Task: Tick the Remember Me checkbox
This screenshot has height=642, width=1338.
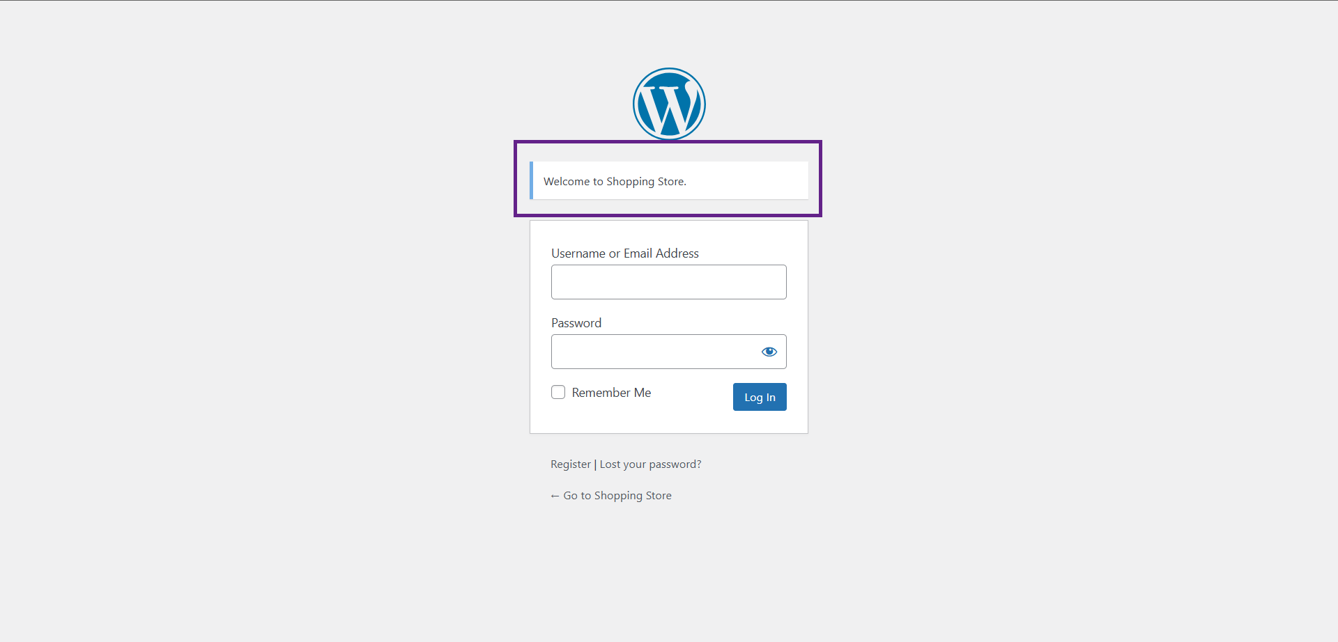Action: [558, 392]
